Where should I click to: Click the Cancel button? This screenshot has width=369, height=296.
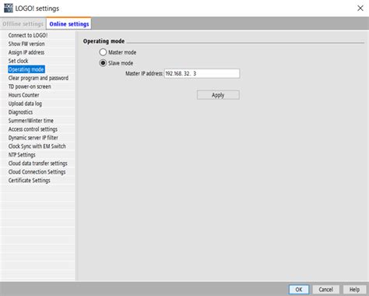(x=325, y=289)
